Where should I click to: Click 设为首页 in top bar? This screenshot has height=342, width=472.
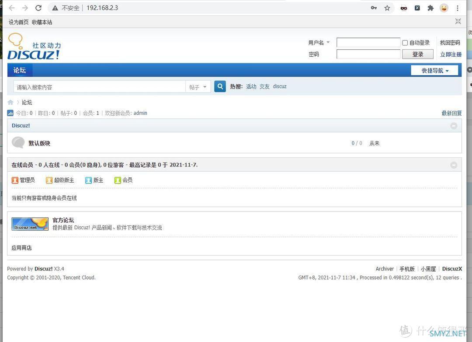coord(18,22)
